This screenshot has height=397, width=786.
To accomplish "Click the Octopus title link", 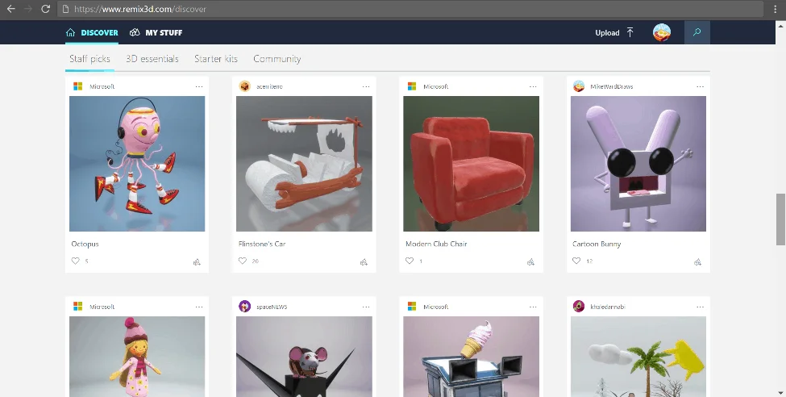I will (85, 244).
